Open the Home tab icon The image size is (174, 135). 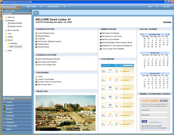click(36, 13)
